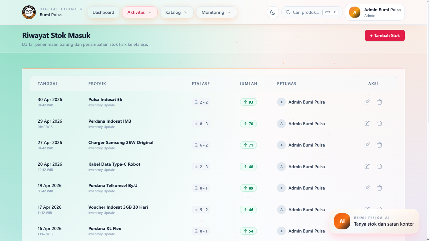The height and width of the screenshot is (241, 430).
Task: Click the Riwayat Stok Masuk heading
Action: point(56,35)
